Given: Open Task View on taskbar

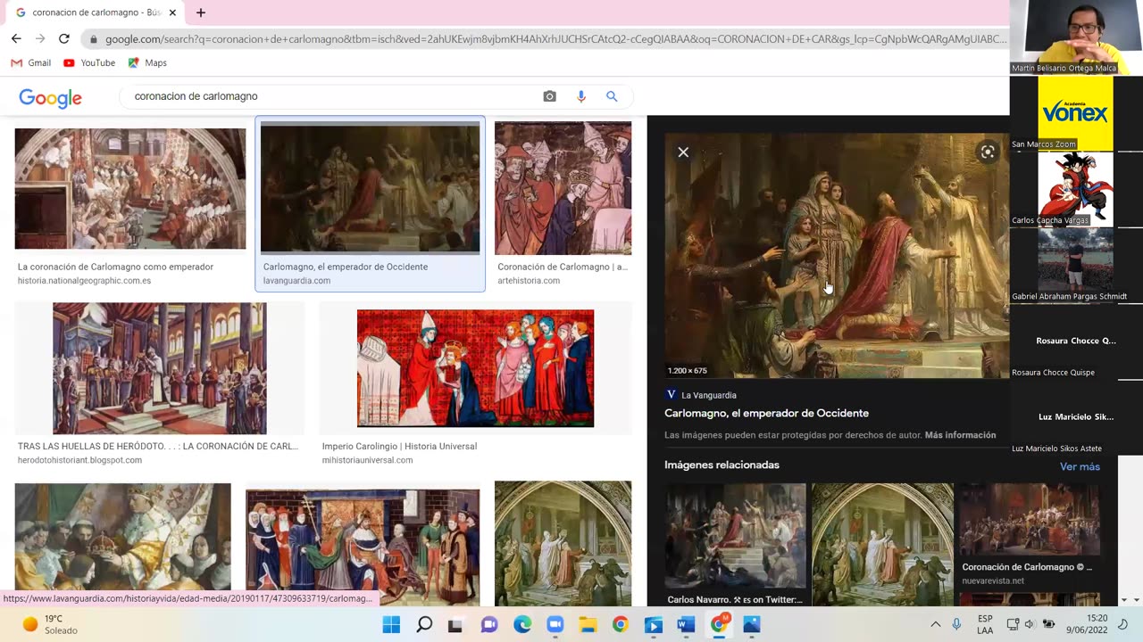Looking at the screenshot, I should tap(455, 625).
